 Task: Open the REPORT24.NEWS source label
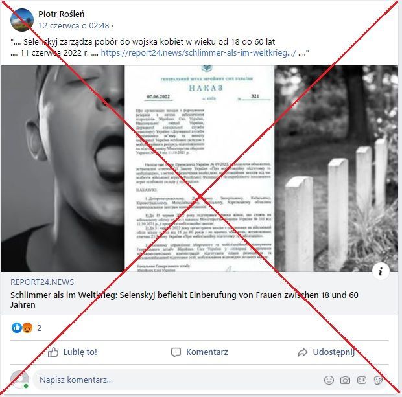click(42, 282)
